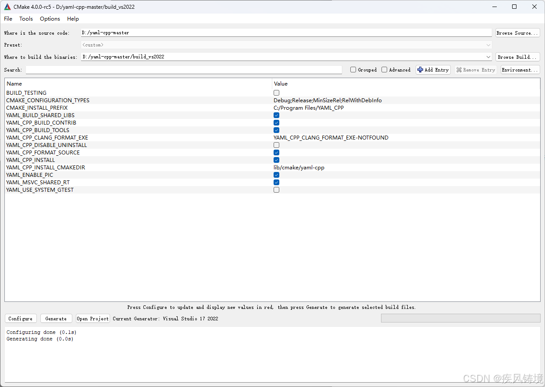Screen dimensions: 545x387
Task: Enable the YAML_USE_SYSTEM_GTEST checkbox
Action: point(276,190)
